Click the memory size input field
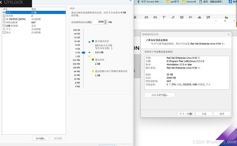This screenshot has height=146, width=237. tap(99, 22)
